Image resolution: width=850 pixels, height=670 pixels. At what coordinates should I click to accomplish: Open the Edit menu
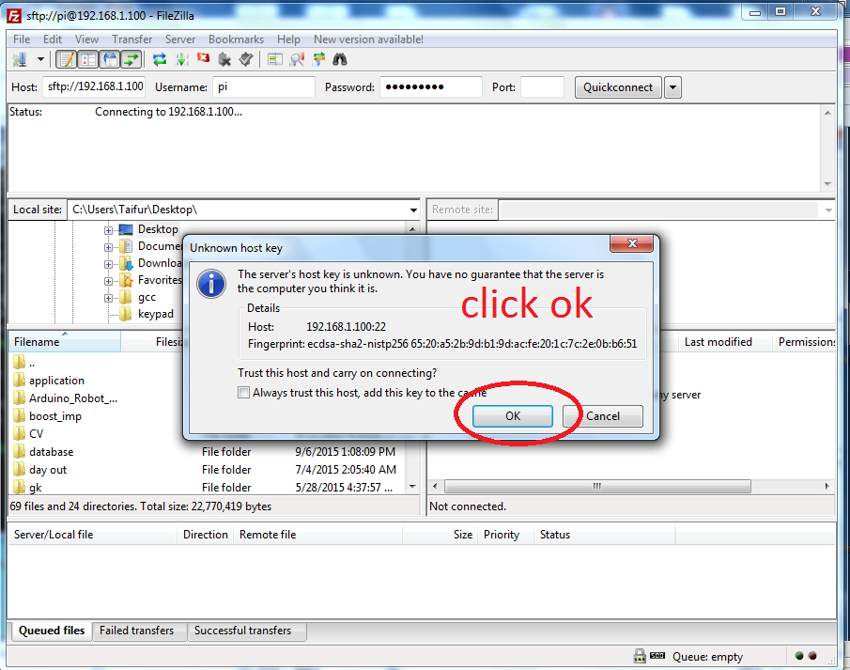(x=53, y=39)
